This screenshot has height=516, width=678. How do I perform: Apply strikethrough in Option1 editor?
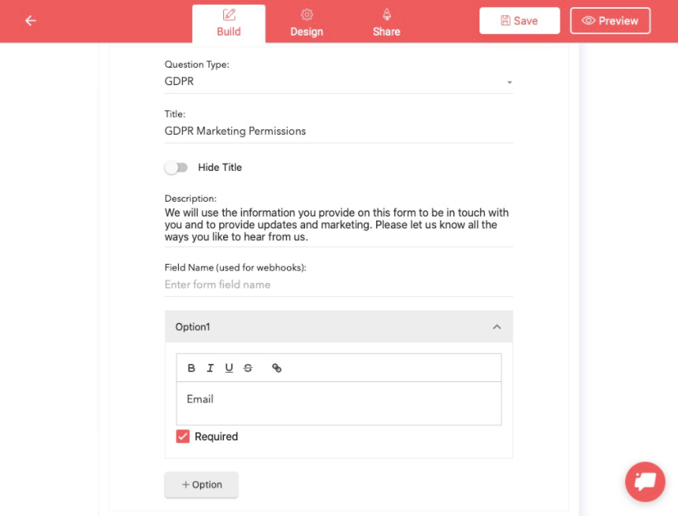248,368
